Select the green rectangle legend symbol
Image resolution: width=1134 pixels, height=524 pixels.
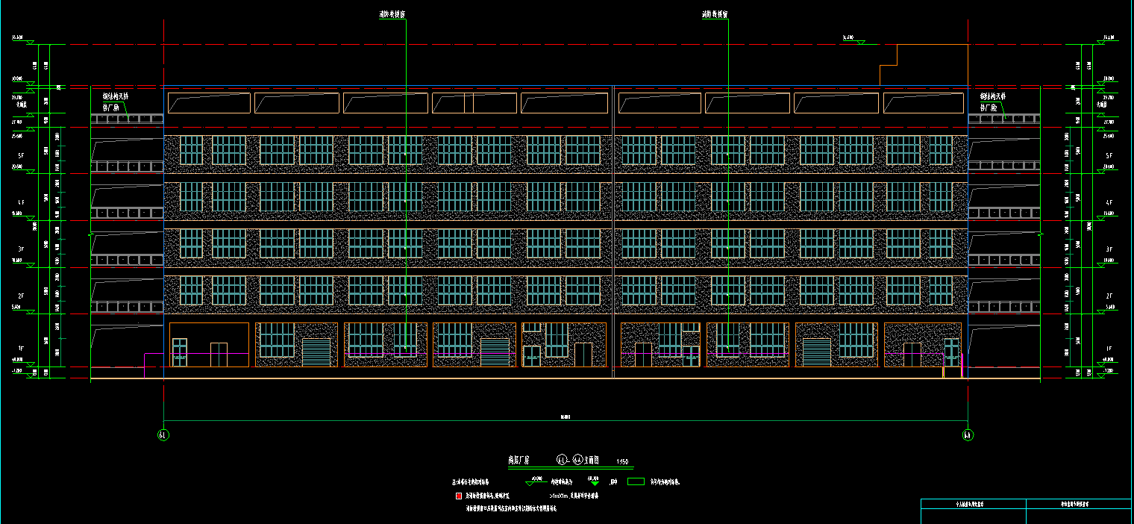635,482
